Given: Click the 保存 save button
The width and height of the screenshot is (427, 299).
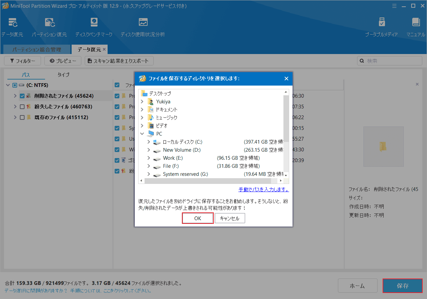Looking at the screenshot, I should click(402, 286).
